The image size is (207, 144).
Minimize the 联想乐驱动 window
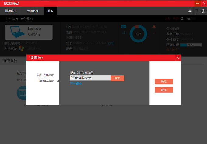pyautogui.click(x=198, y=4)
